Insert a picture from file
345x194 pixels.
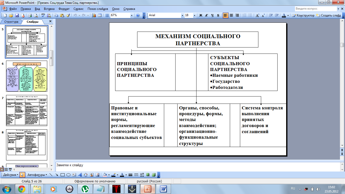click(x=97, y=175)
